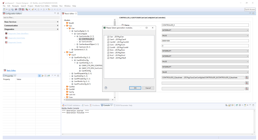This screenshot has width=258, height=140.
Task: Click the pencil search toolbar icon
Action: pos(32,9)
